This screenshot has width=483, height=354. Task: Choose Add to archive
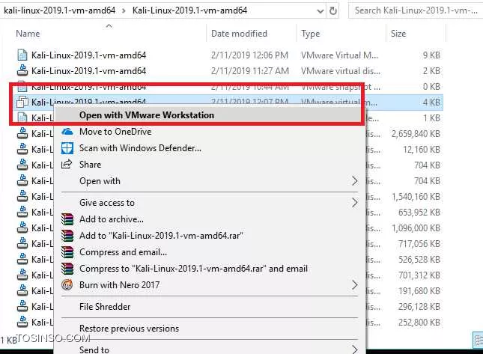click(210, 219)
